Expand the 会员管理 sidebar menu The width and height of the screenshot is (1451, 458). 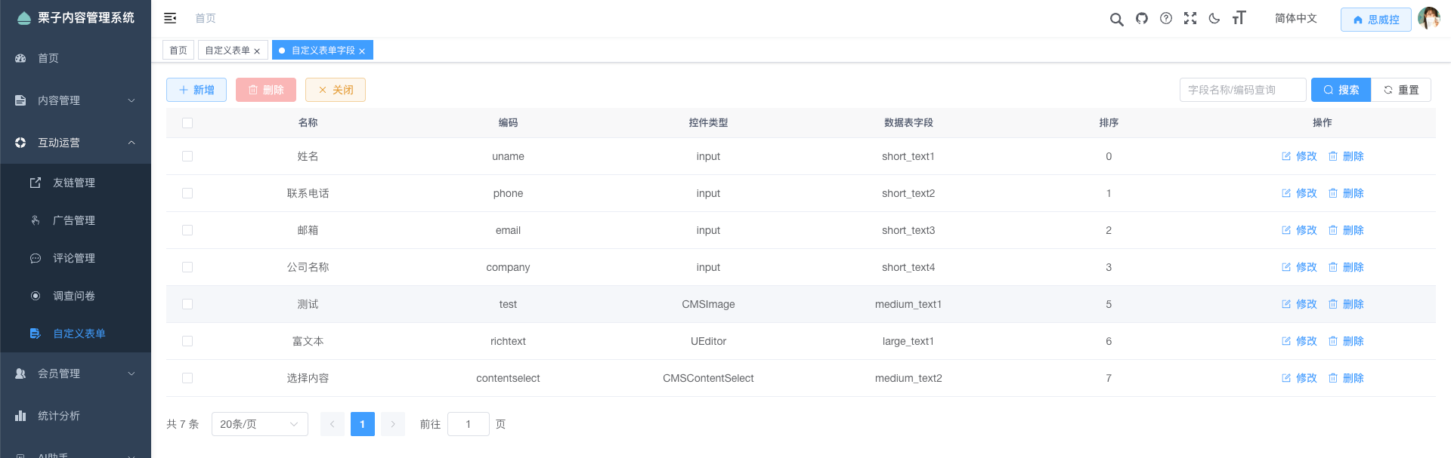click(x=76, y=373)
